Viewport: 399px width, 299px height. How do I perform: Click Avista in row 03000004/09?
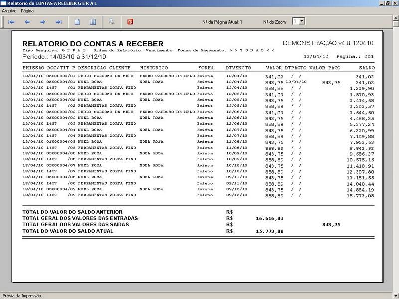(x=205, y=189)
